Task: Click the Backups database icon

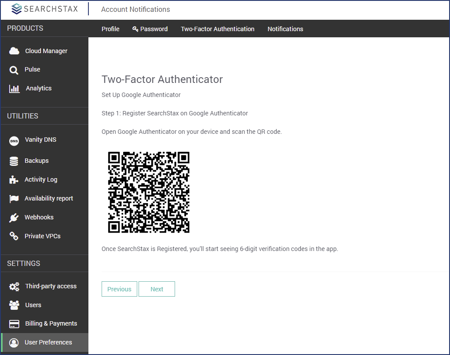Action: coord(14,161)
